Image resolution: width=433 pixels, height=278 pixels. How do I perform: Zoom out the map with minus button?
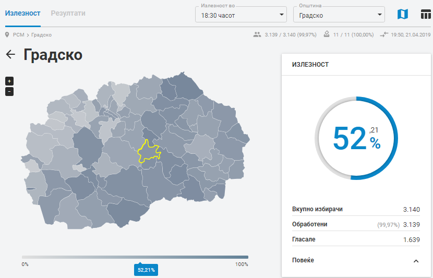click(x=9, y=92)
